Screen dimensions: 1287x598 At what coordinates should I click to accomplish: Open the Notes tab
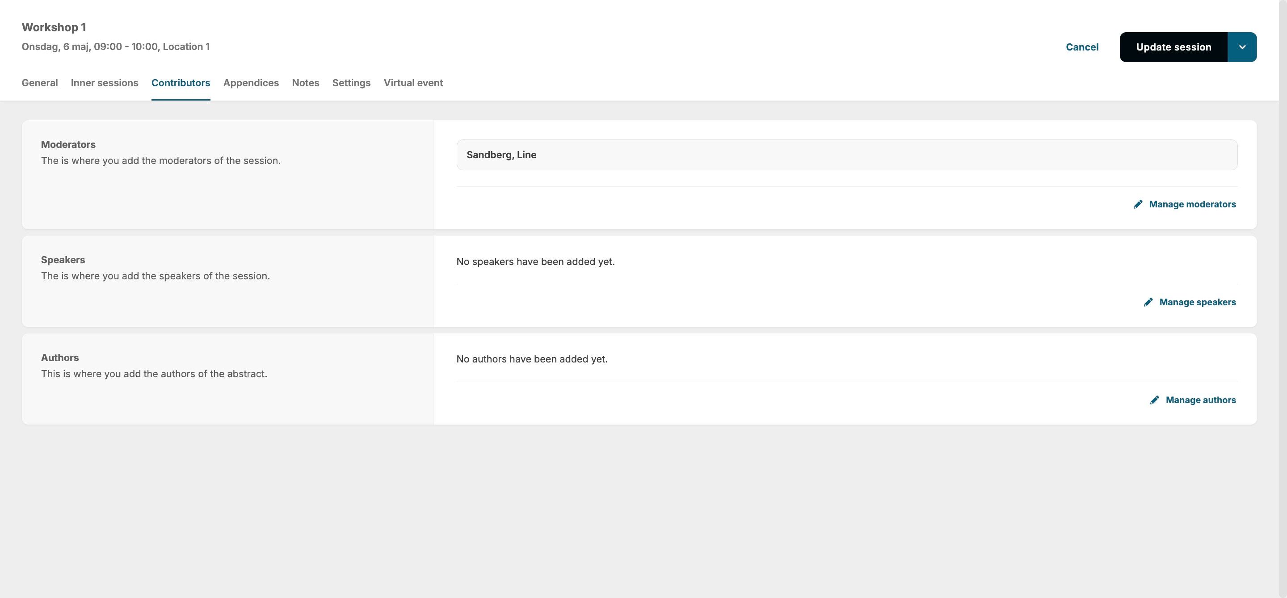coord(305,83)
